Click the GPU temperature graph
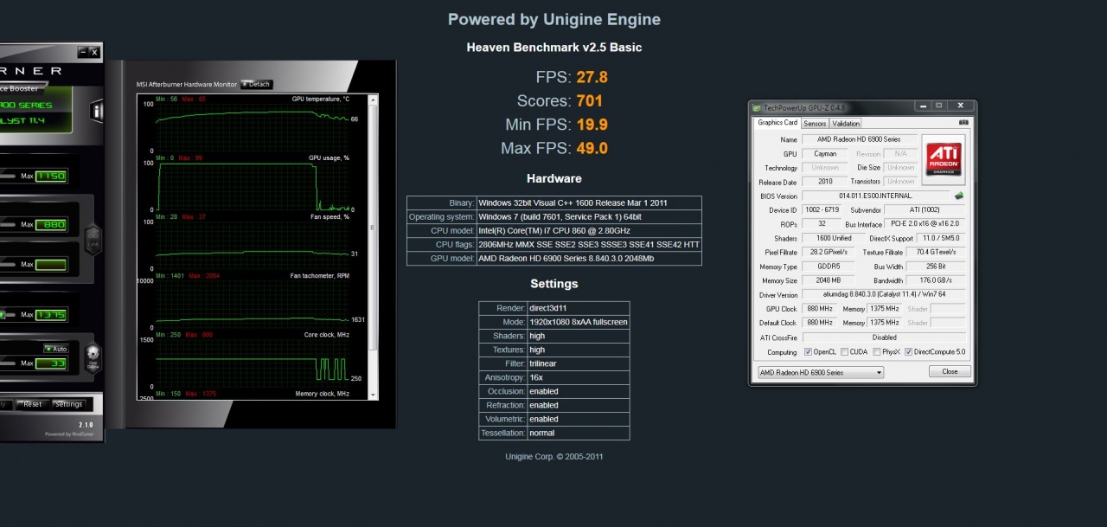Image resolution: width=1107 pixels, height=527 pixels. pos(252,126)
